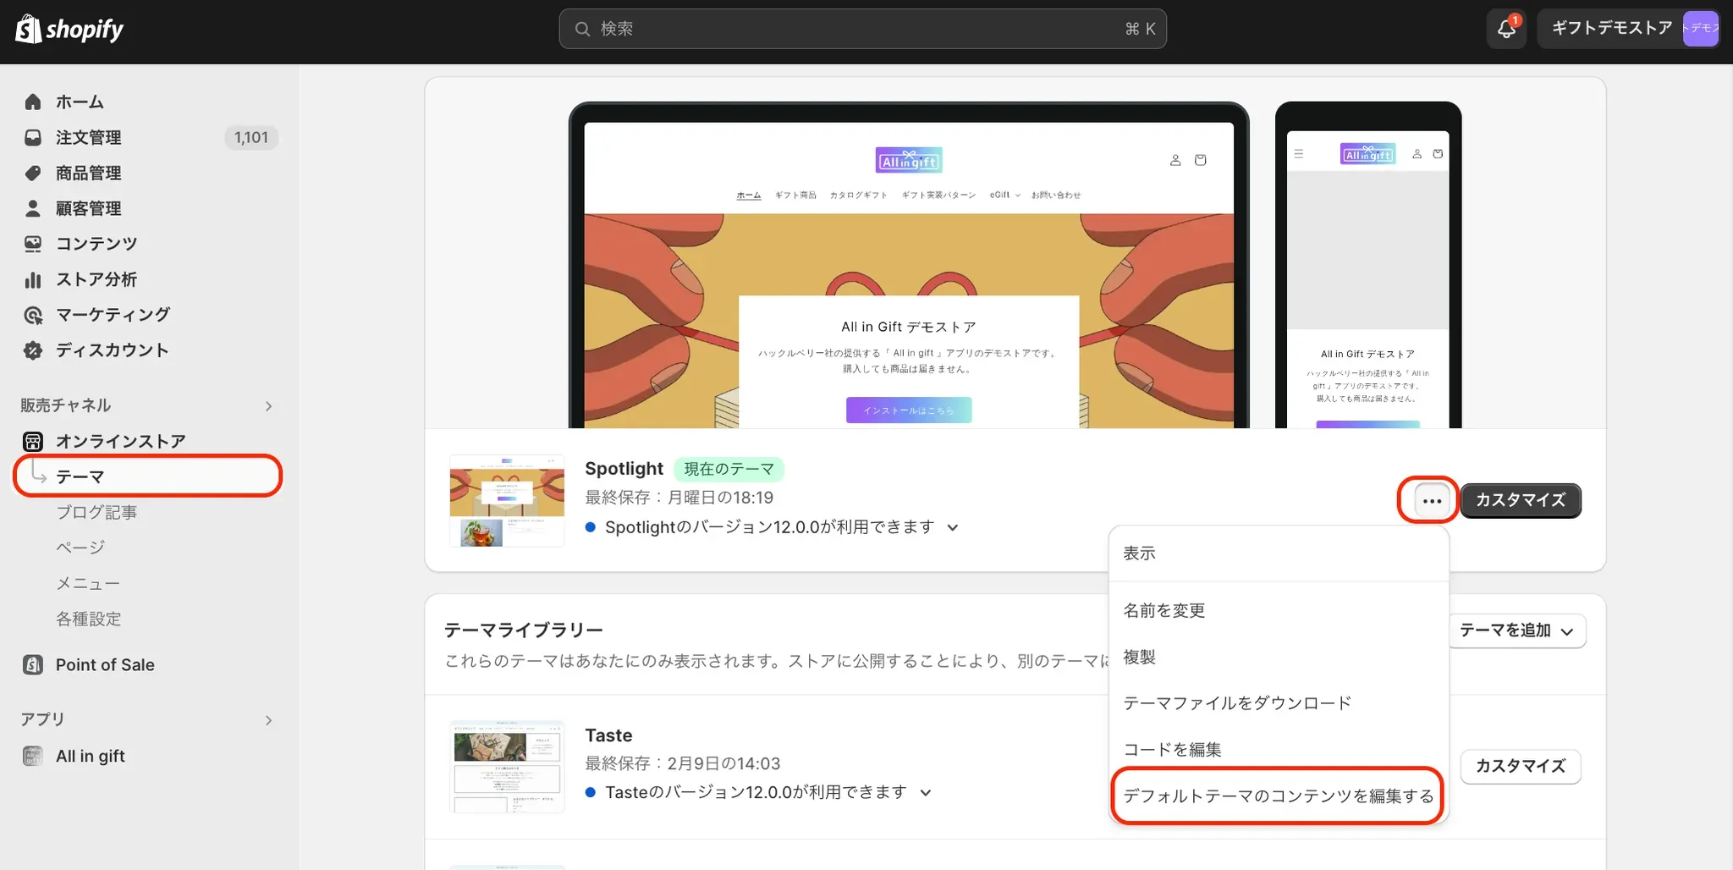Click the コンテンツ icon

pyautogui.click(x=33, y=244)
